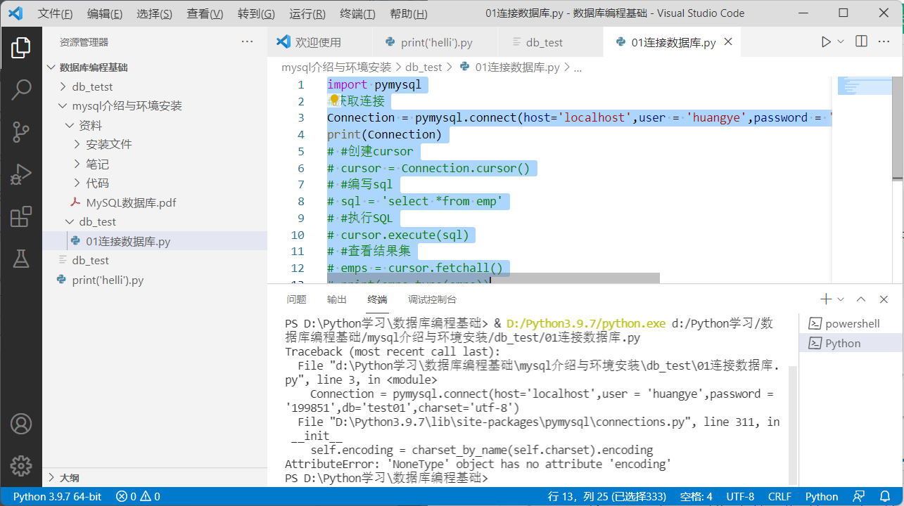Open the Testing flask view

pyautogui.click(x=20, y=259)
